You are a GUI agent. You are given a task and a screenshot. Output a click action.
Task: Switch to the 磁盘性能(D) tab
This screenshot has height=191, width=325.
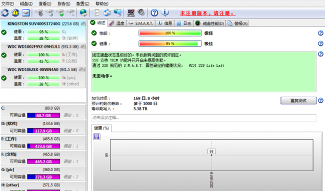[x=209, y=23]
